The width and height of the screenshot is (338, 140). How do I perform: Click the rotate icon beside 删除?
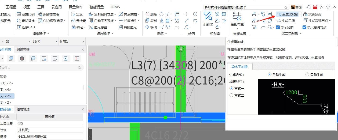click(x=161, y=14)
